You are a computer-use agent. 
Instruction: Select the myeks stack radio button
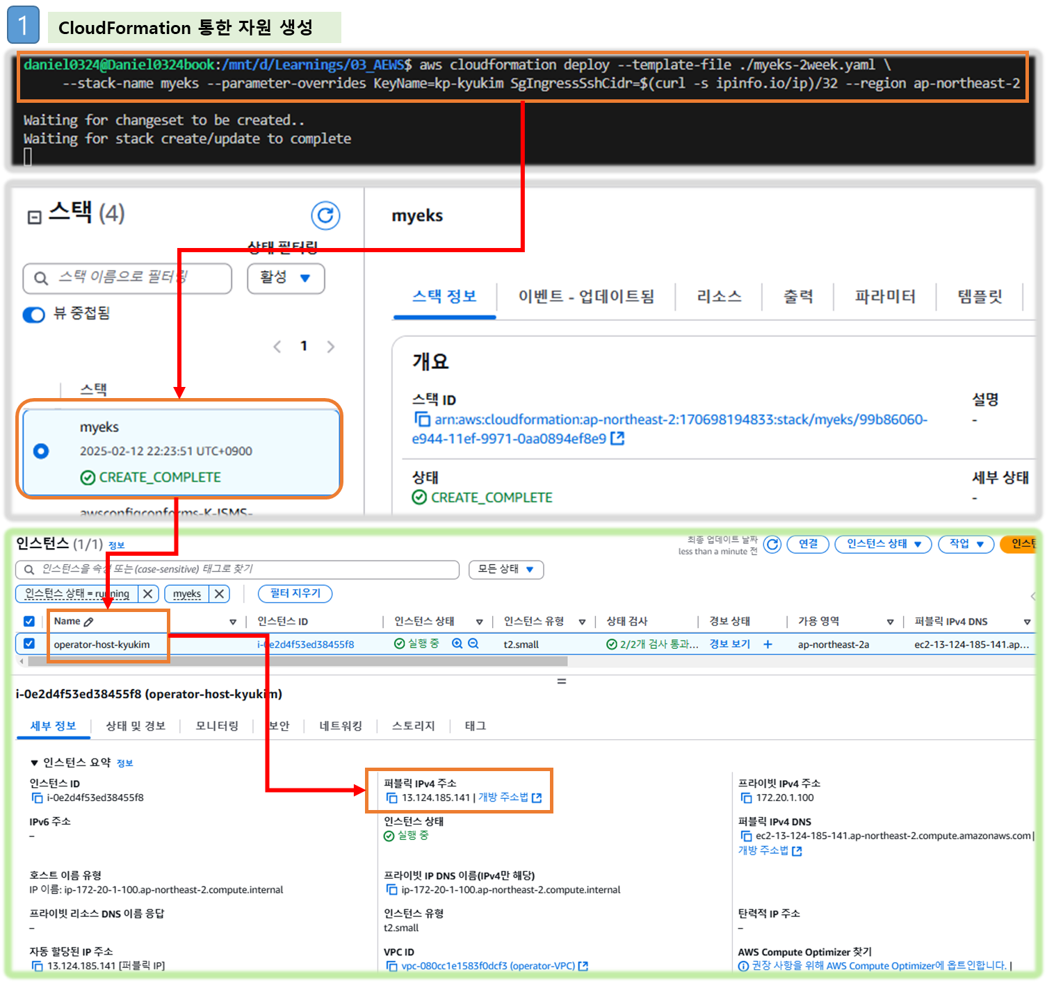coord(41,451)
